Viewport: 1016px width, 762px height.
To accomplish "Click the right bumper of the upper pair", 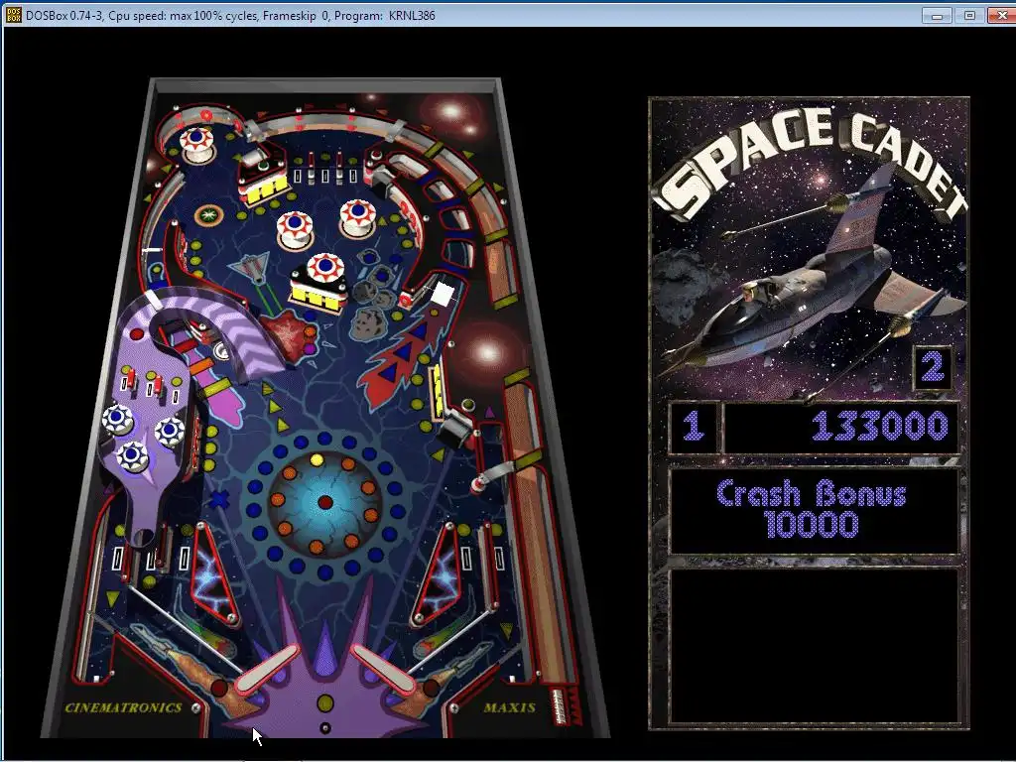I will [x=357, y=218].
